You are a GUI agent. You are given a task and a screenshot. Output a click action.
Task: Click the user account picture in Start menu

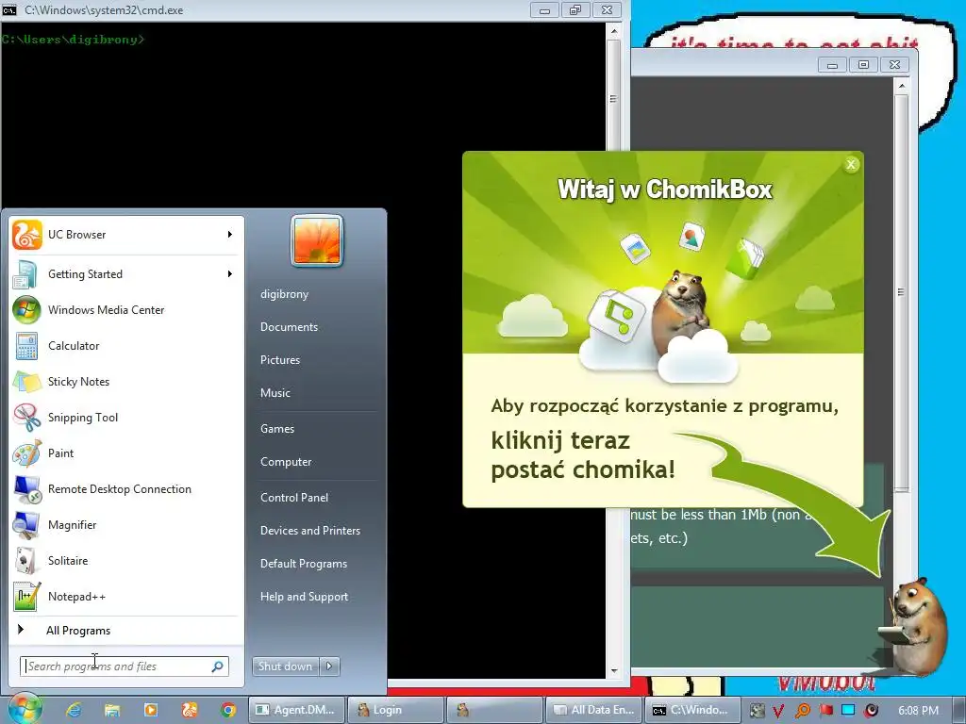(317, 240)
